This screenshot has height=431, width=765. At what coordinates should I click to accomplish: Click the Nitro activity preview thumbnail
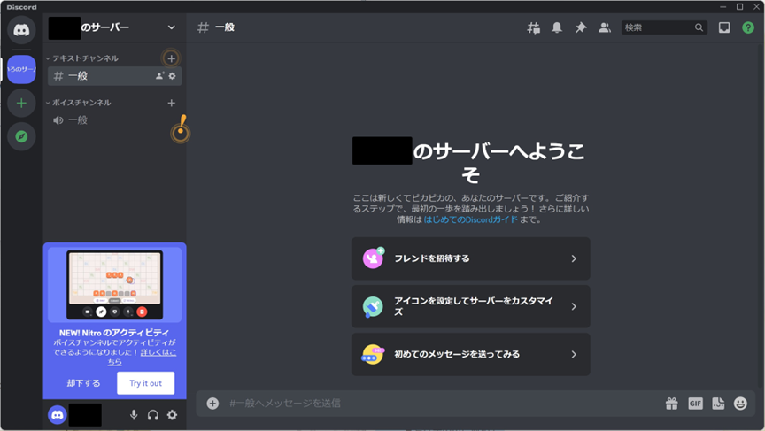pyautogui.click(x=114, y=285)
